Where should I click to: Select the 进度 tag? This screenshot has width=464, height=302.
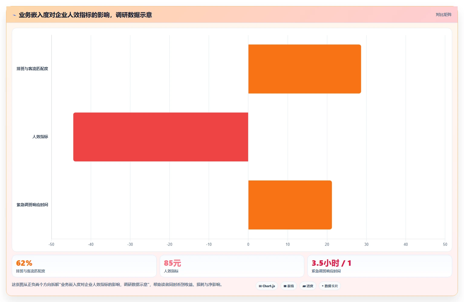308,286
